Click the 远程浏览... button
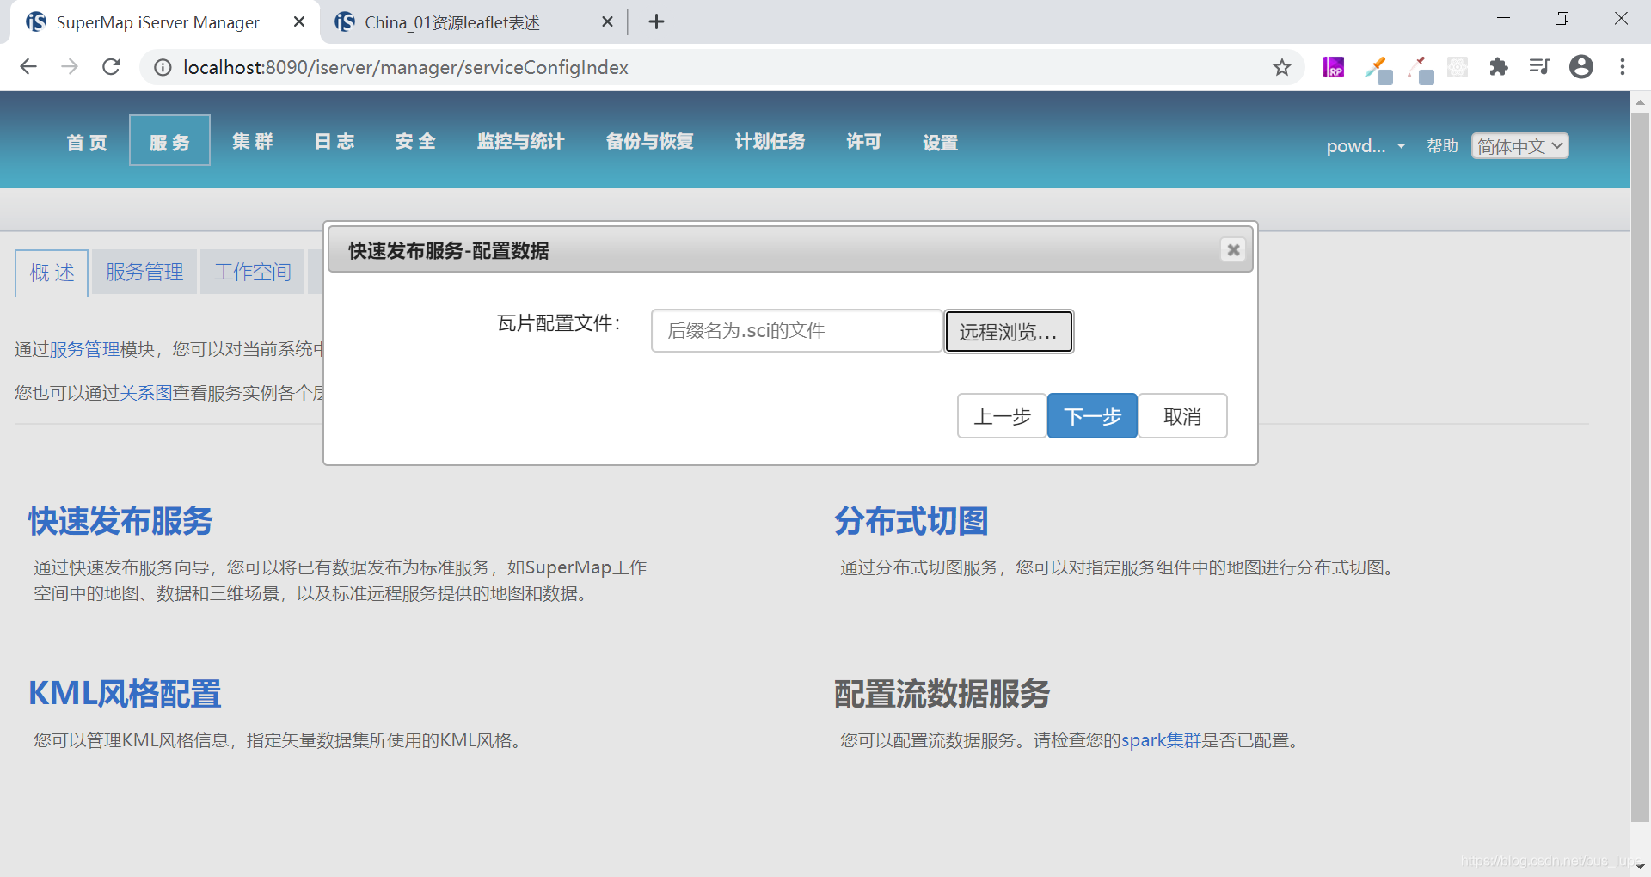 pos(1009,332)
